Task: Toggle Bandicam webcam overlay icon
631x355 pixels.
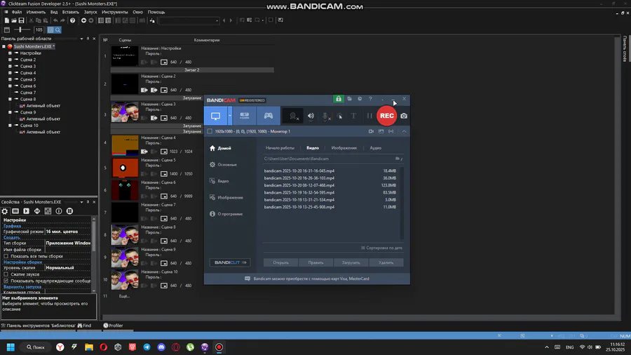Action: pyautogui.click(x=294, y=116)
